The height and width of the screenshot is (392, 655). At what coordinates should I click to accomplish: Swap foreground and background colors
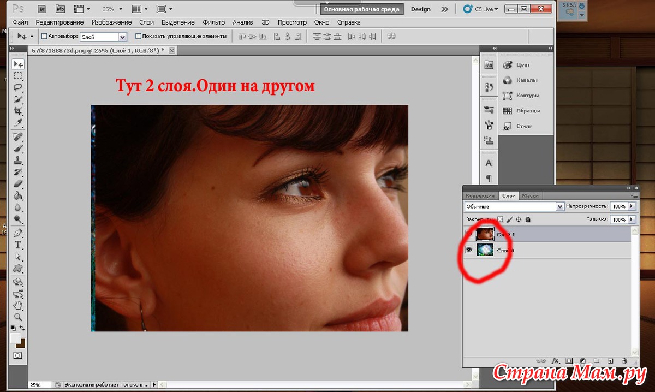coord(22,328)
